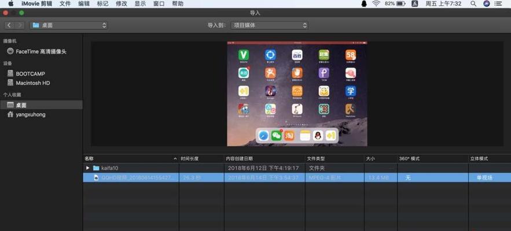Click the 82% battery percentage text
Screen dimensions: 511x231
point(389,4)
